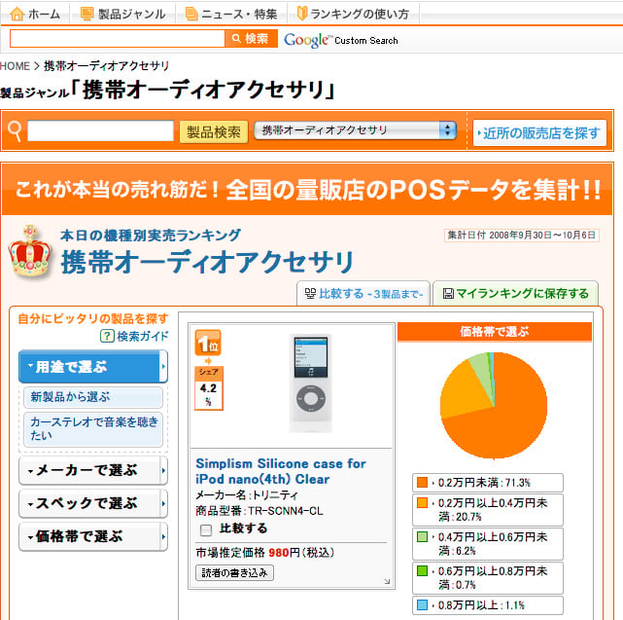
Task: Click the iPod nano product thumbnail
Action: click(x=311, y=383)
